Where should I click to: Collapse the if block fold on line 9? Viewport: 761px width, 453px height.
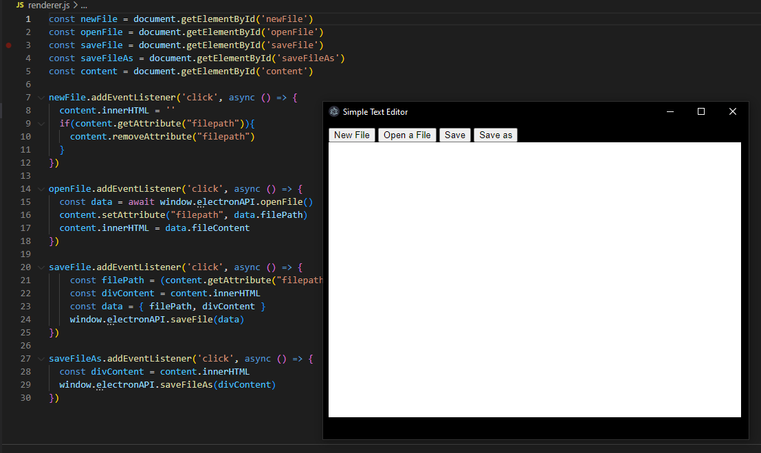(41, 124)
